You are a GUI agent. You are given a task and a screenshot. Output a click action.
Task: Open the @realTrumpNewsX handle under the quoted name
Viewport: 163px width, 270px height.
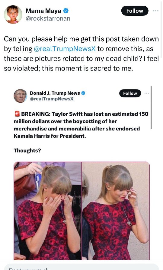pos(52,99)
